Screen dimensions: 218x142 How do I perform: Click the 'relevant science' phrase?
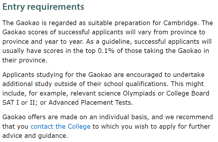point(95,93)
